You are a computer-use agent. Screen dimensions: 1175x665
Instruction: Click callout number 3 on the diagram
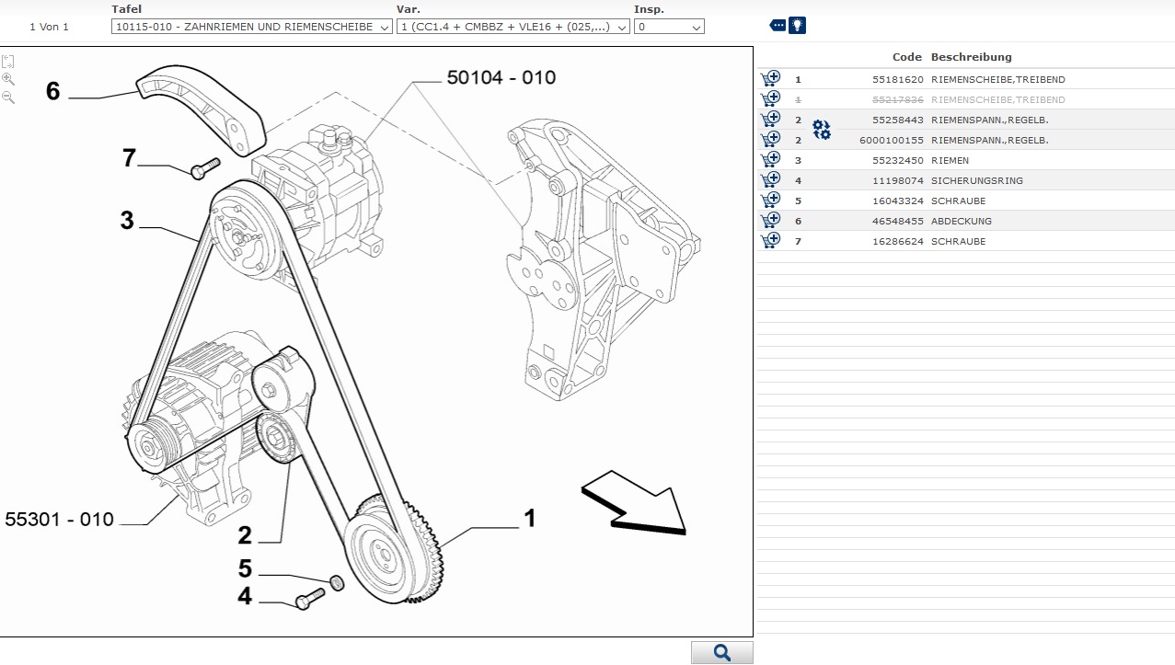(127, 220)
